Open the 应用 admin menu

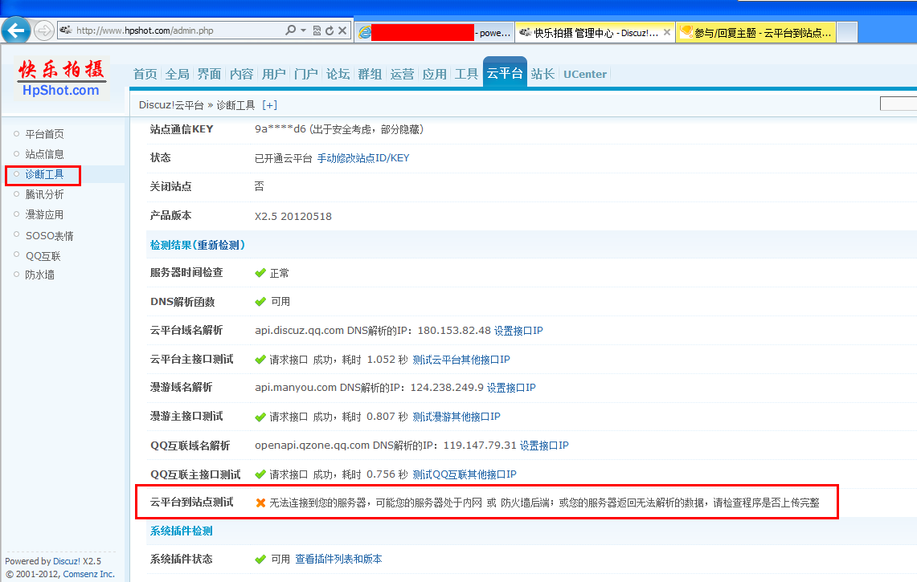(435, 74)
